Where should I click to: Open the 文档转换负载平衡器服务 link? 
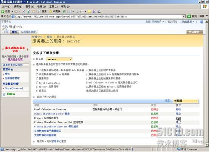[48, 131]
